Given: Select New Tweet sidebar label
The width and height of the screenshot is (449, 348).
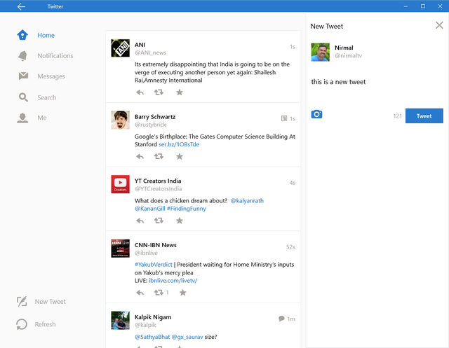Looking at the screenshot, I should [50, 302].
